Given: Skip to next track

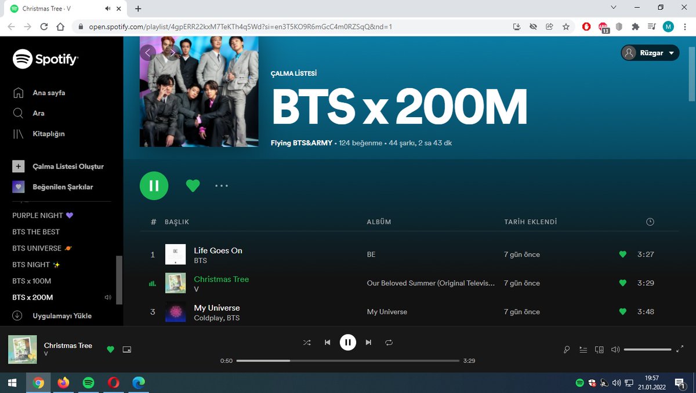Looking at the screenshot, I should tap(368, 343).
